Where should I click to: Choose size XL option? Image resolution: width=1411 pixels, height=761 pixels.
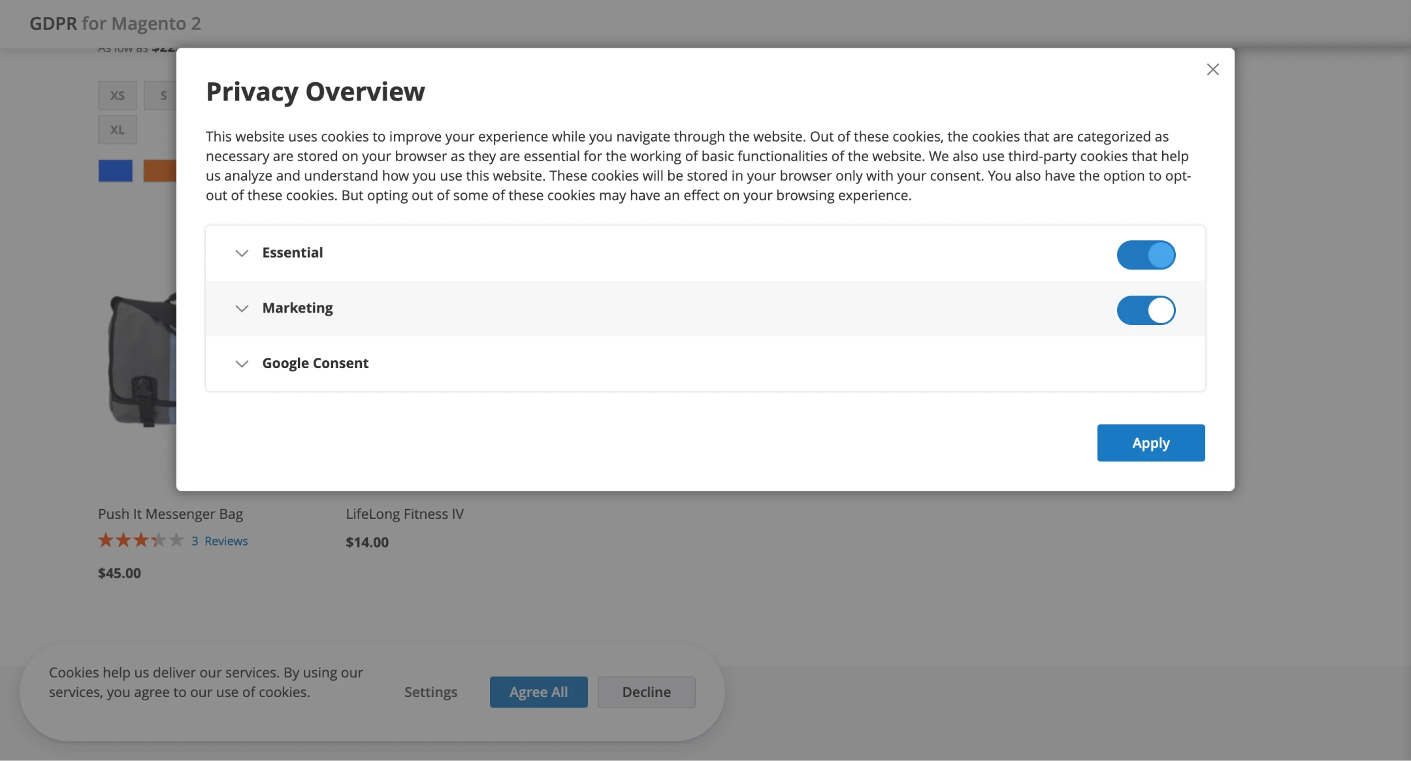[x=118, y=130]
